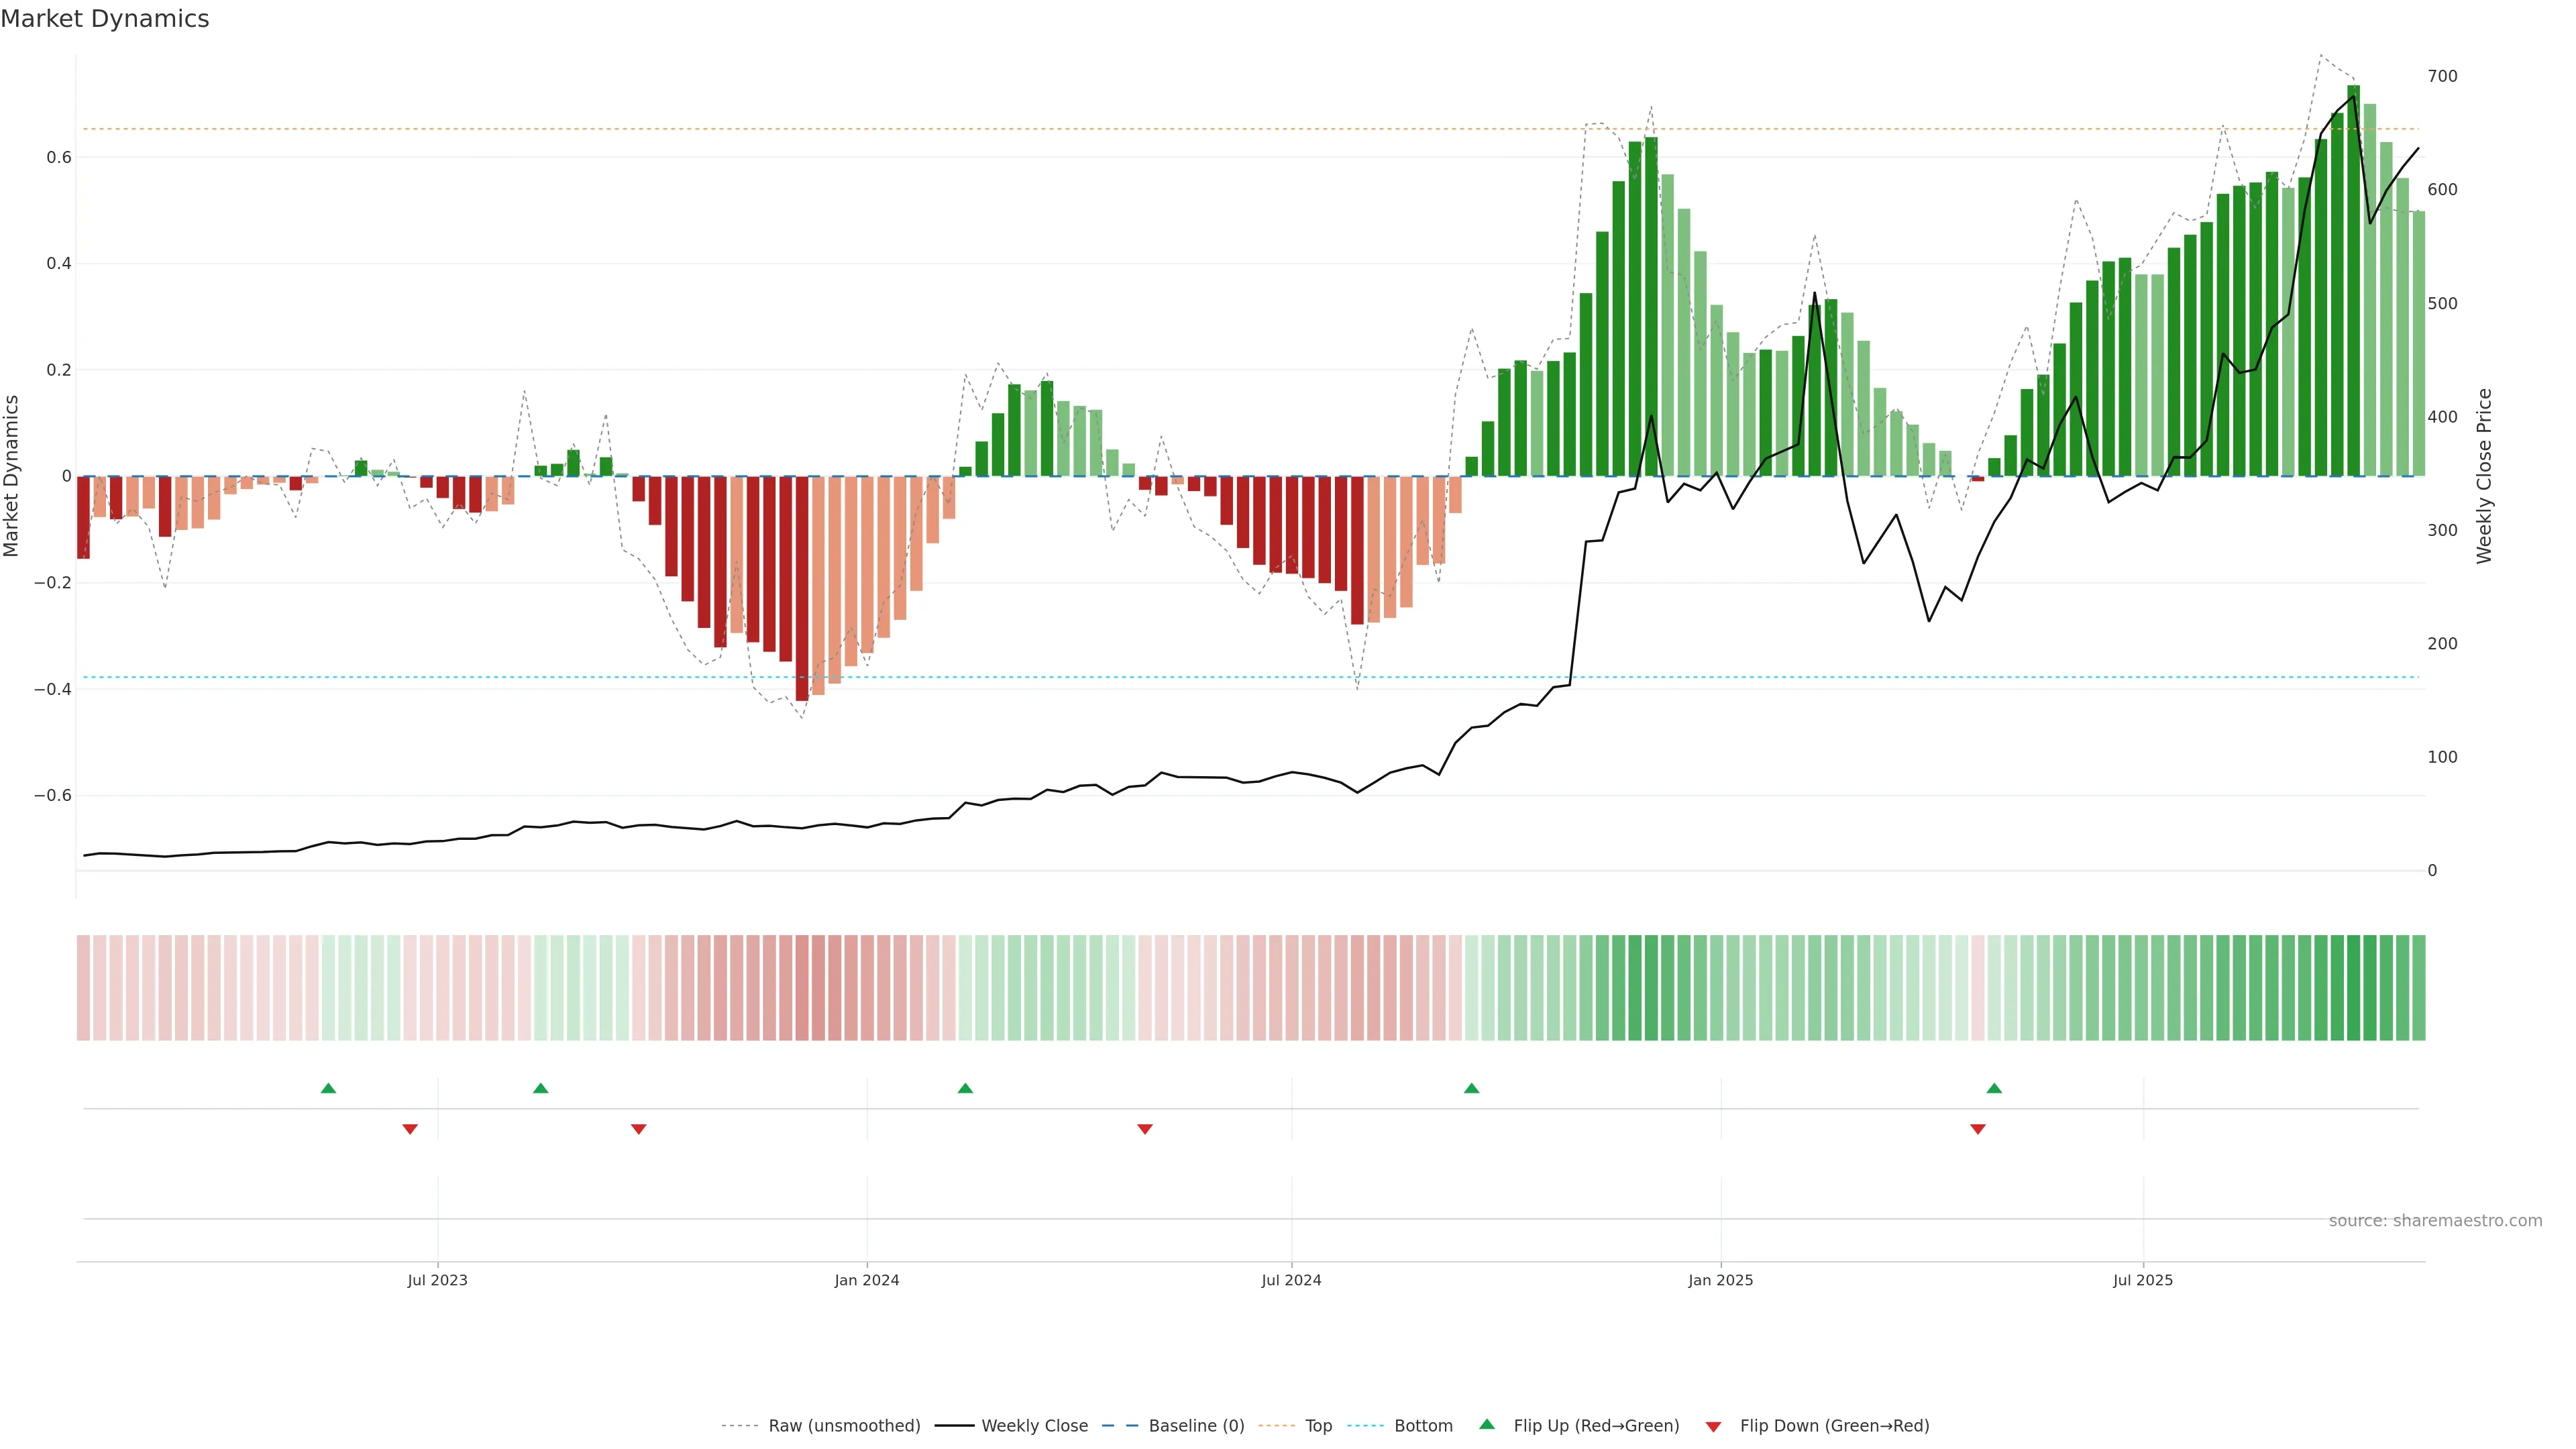Click the Jul 2024 x-axis label
This screenshot has height=1449, width=2576.
tap(1291, 1280)
